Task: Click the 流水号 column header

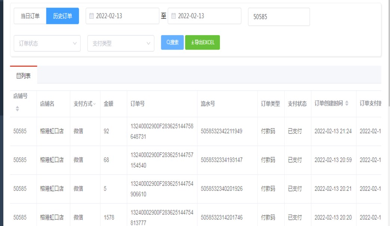Action: (x=208, y=104)
